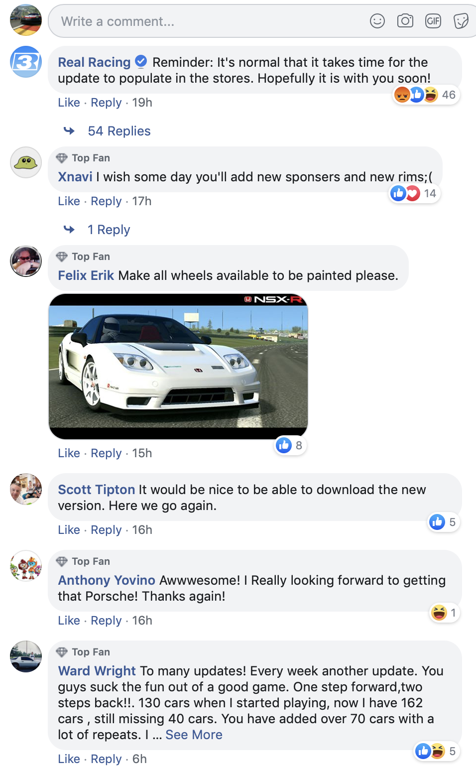Open the GIF selector in comment box

[x=433, y=21]
